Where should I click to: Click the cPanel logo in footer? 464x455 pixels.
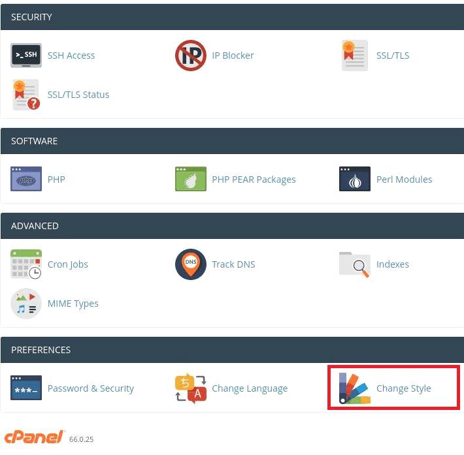(34, 437)
